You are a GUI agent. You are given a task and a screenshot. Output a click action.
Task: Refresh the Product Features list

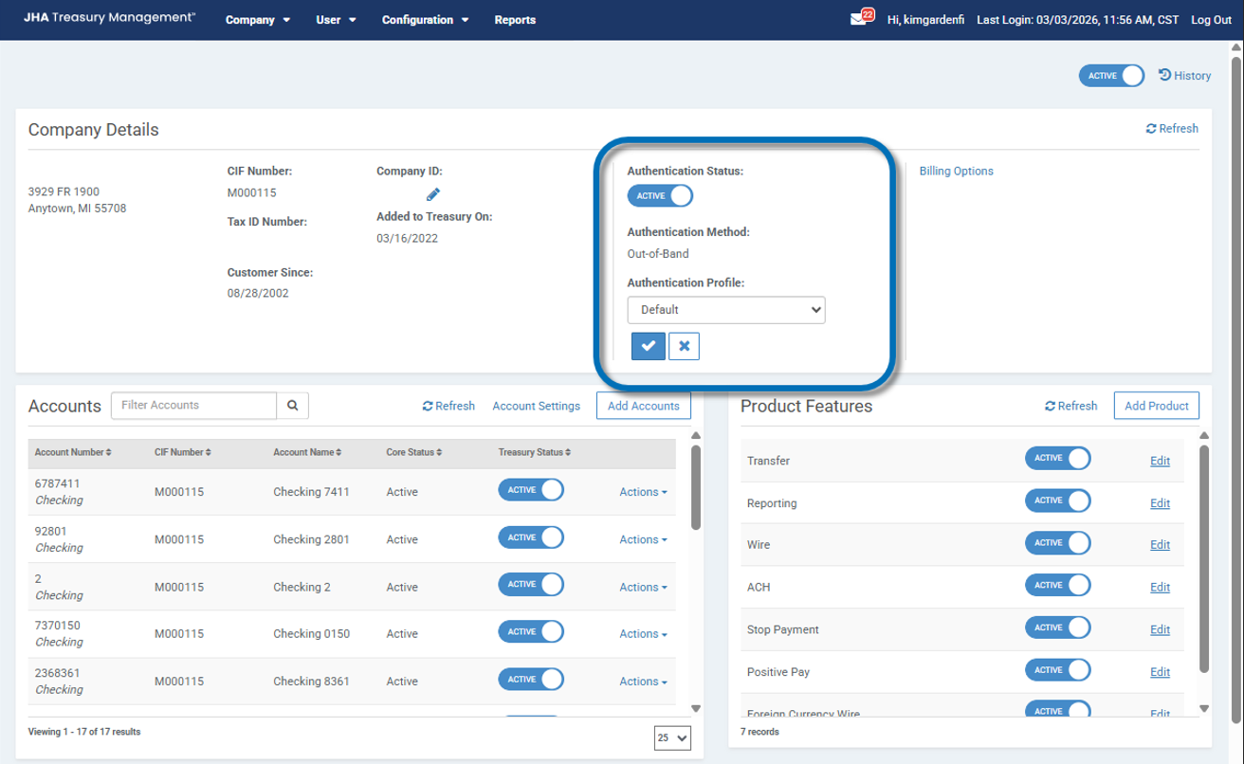click(x=1070, y=406)
